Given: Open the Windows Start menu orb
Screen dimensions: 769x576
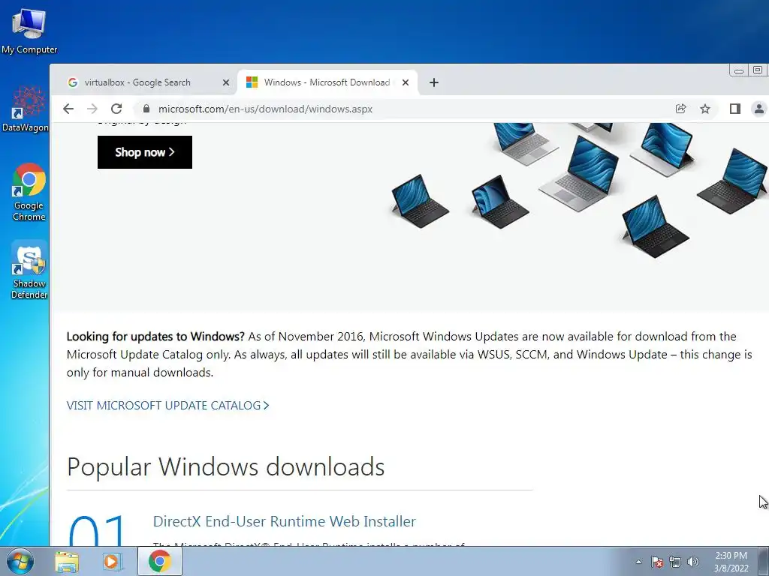Looking at the screenshot, I should tap(20, 561).
